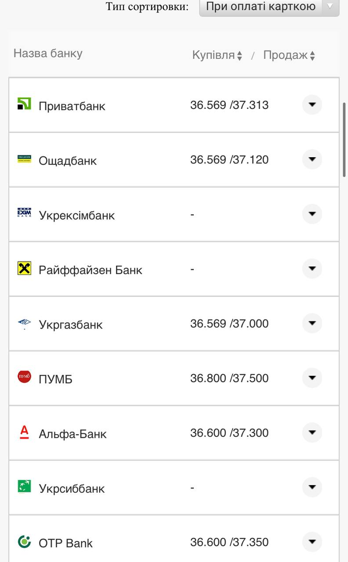Sort by Продаж column arrows

tap(312, 56)
